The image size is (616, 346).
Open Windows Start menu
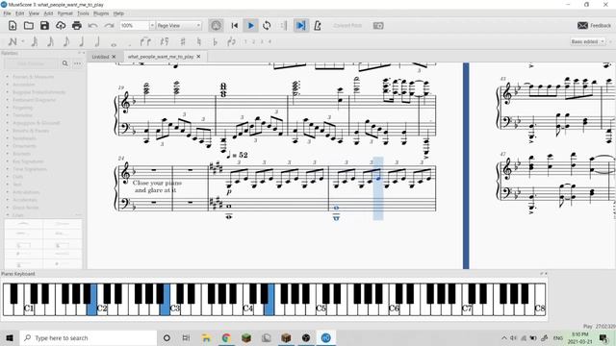10,337
